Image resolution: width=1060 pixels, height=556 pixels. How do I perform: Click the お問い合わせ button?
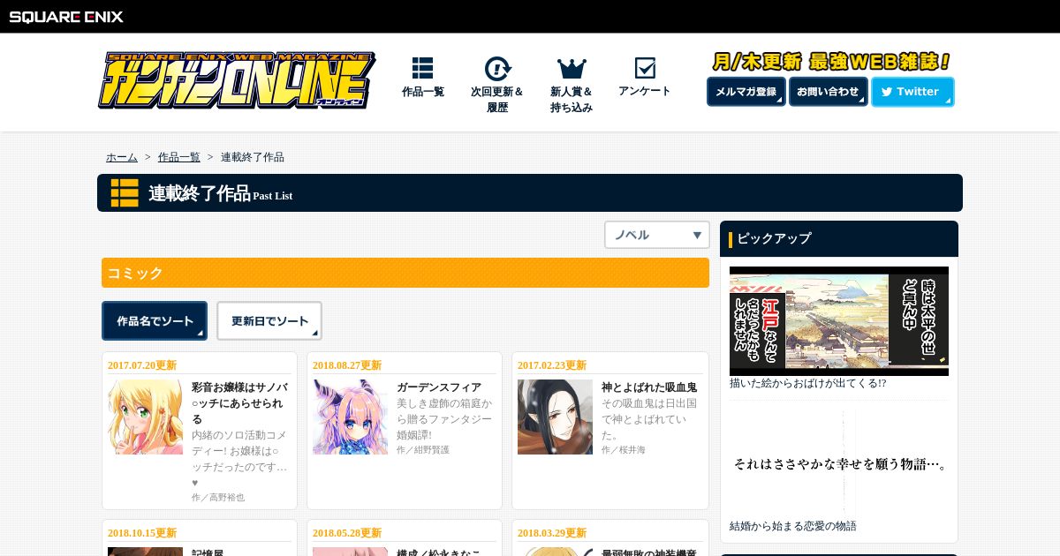tap(828, 92)
